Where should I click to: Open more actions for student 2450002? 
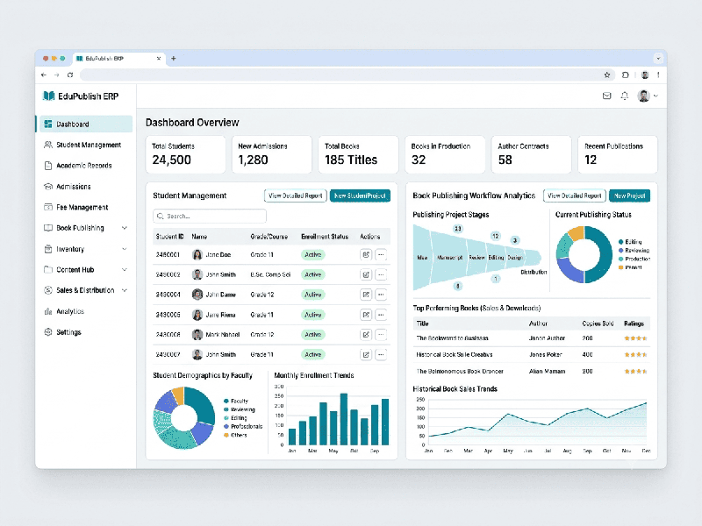381,274
